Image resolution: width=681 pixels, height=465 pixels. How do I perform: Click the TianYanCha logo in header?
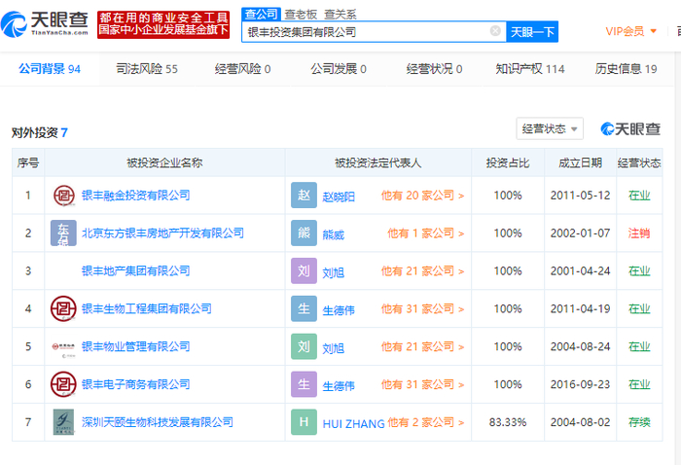tap(46, 22)
